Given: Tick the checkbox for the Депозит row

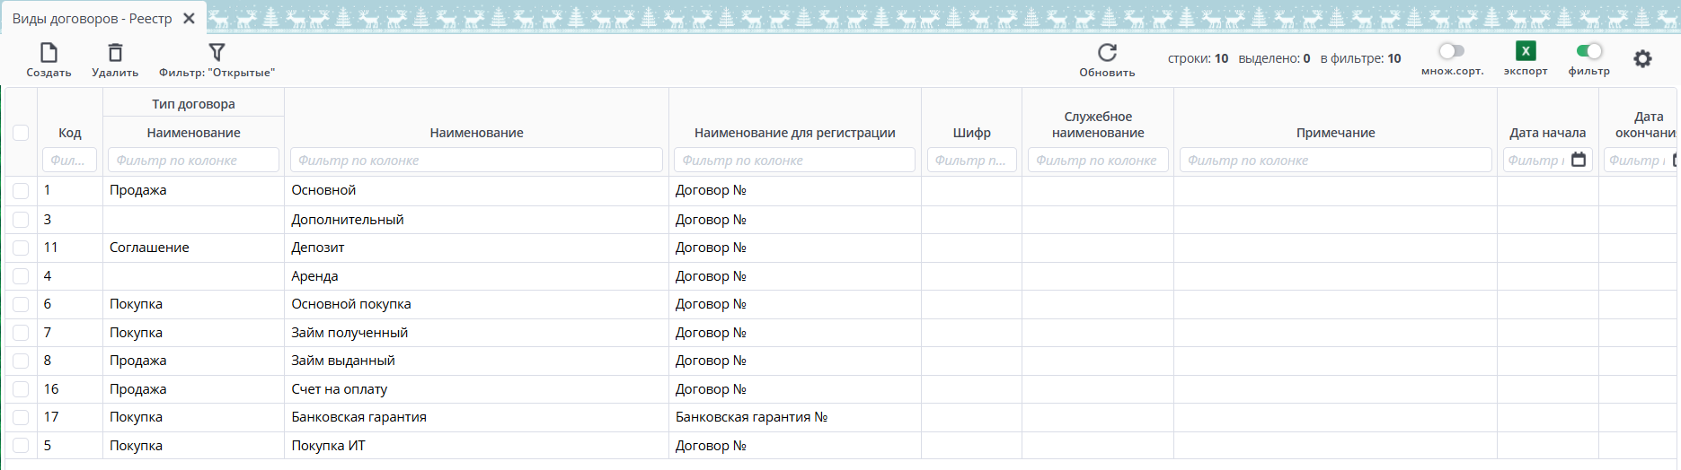Looking at the screenshot, I should 21,248.
